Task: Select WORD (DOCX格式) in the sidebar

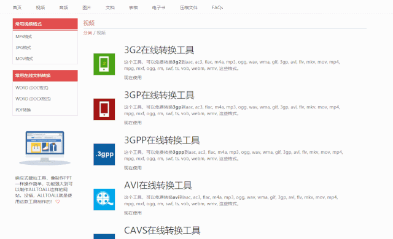Action: click(33, 99)
